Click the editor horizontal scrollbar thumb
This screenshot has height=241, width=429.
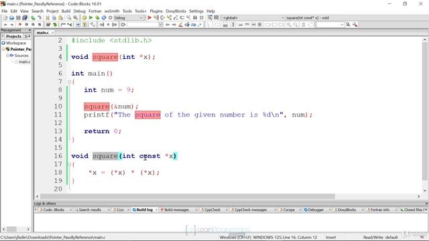(x=188, y=196)
